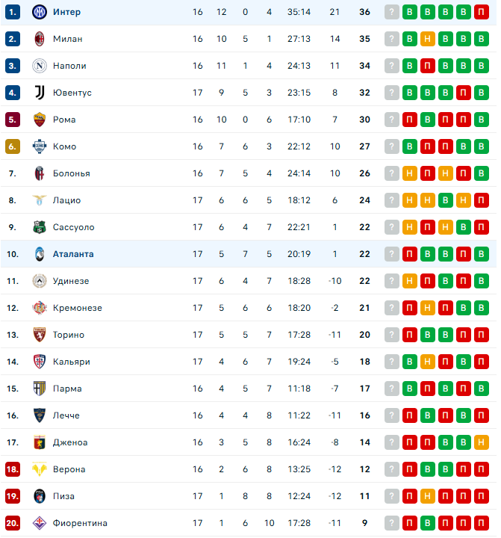
Task: Click the red position 20 badge
Action: 13,523
